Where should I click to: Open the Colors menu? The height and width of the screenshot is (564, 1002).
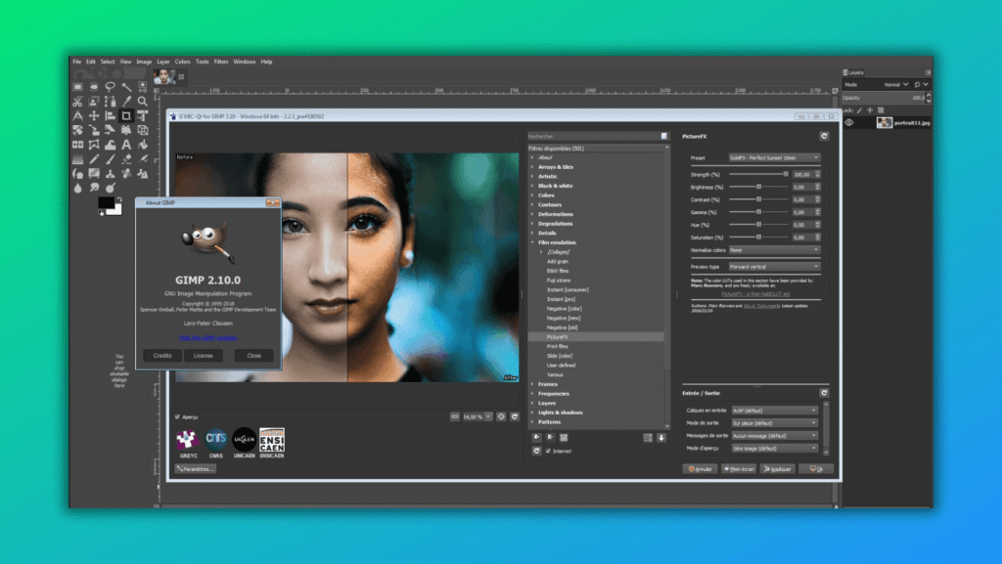coord(183,62)
